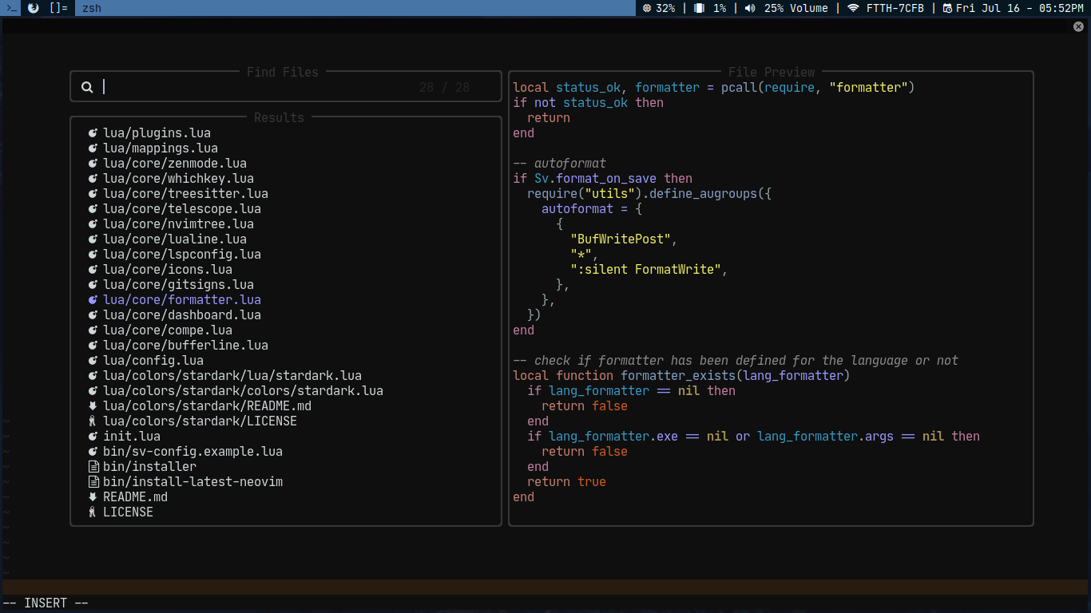This screenshot has height=613, width=1091.
Task: Select the highlighted lua/core/formatter.lua result
Action: 182,300
